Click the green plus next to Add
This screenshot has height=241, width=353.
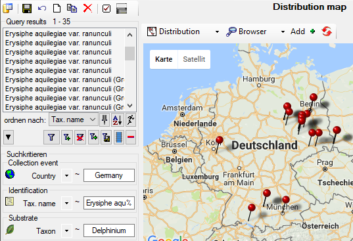coord(312,32)
